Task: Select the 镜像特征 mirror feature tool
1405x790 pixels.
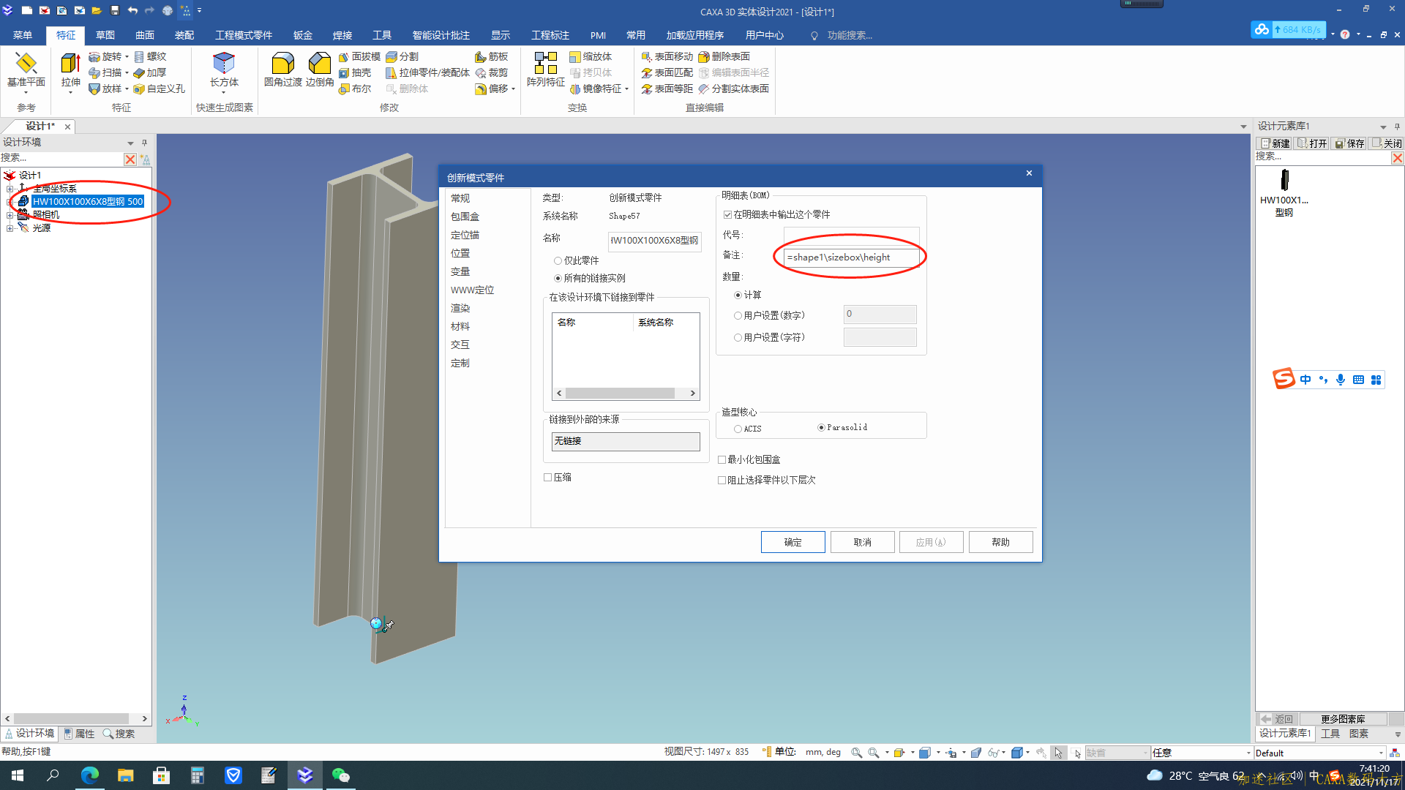Action: (x=596, y=89)
